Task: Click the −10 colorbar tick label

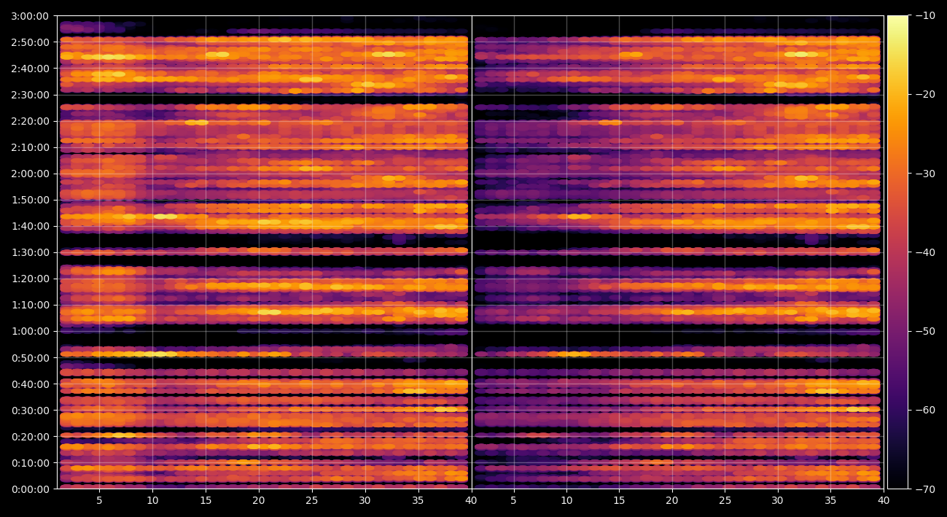Action: (925, 16)
